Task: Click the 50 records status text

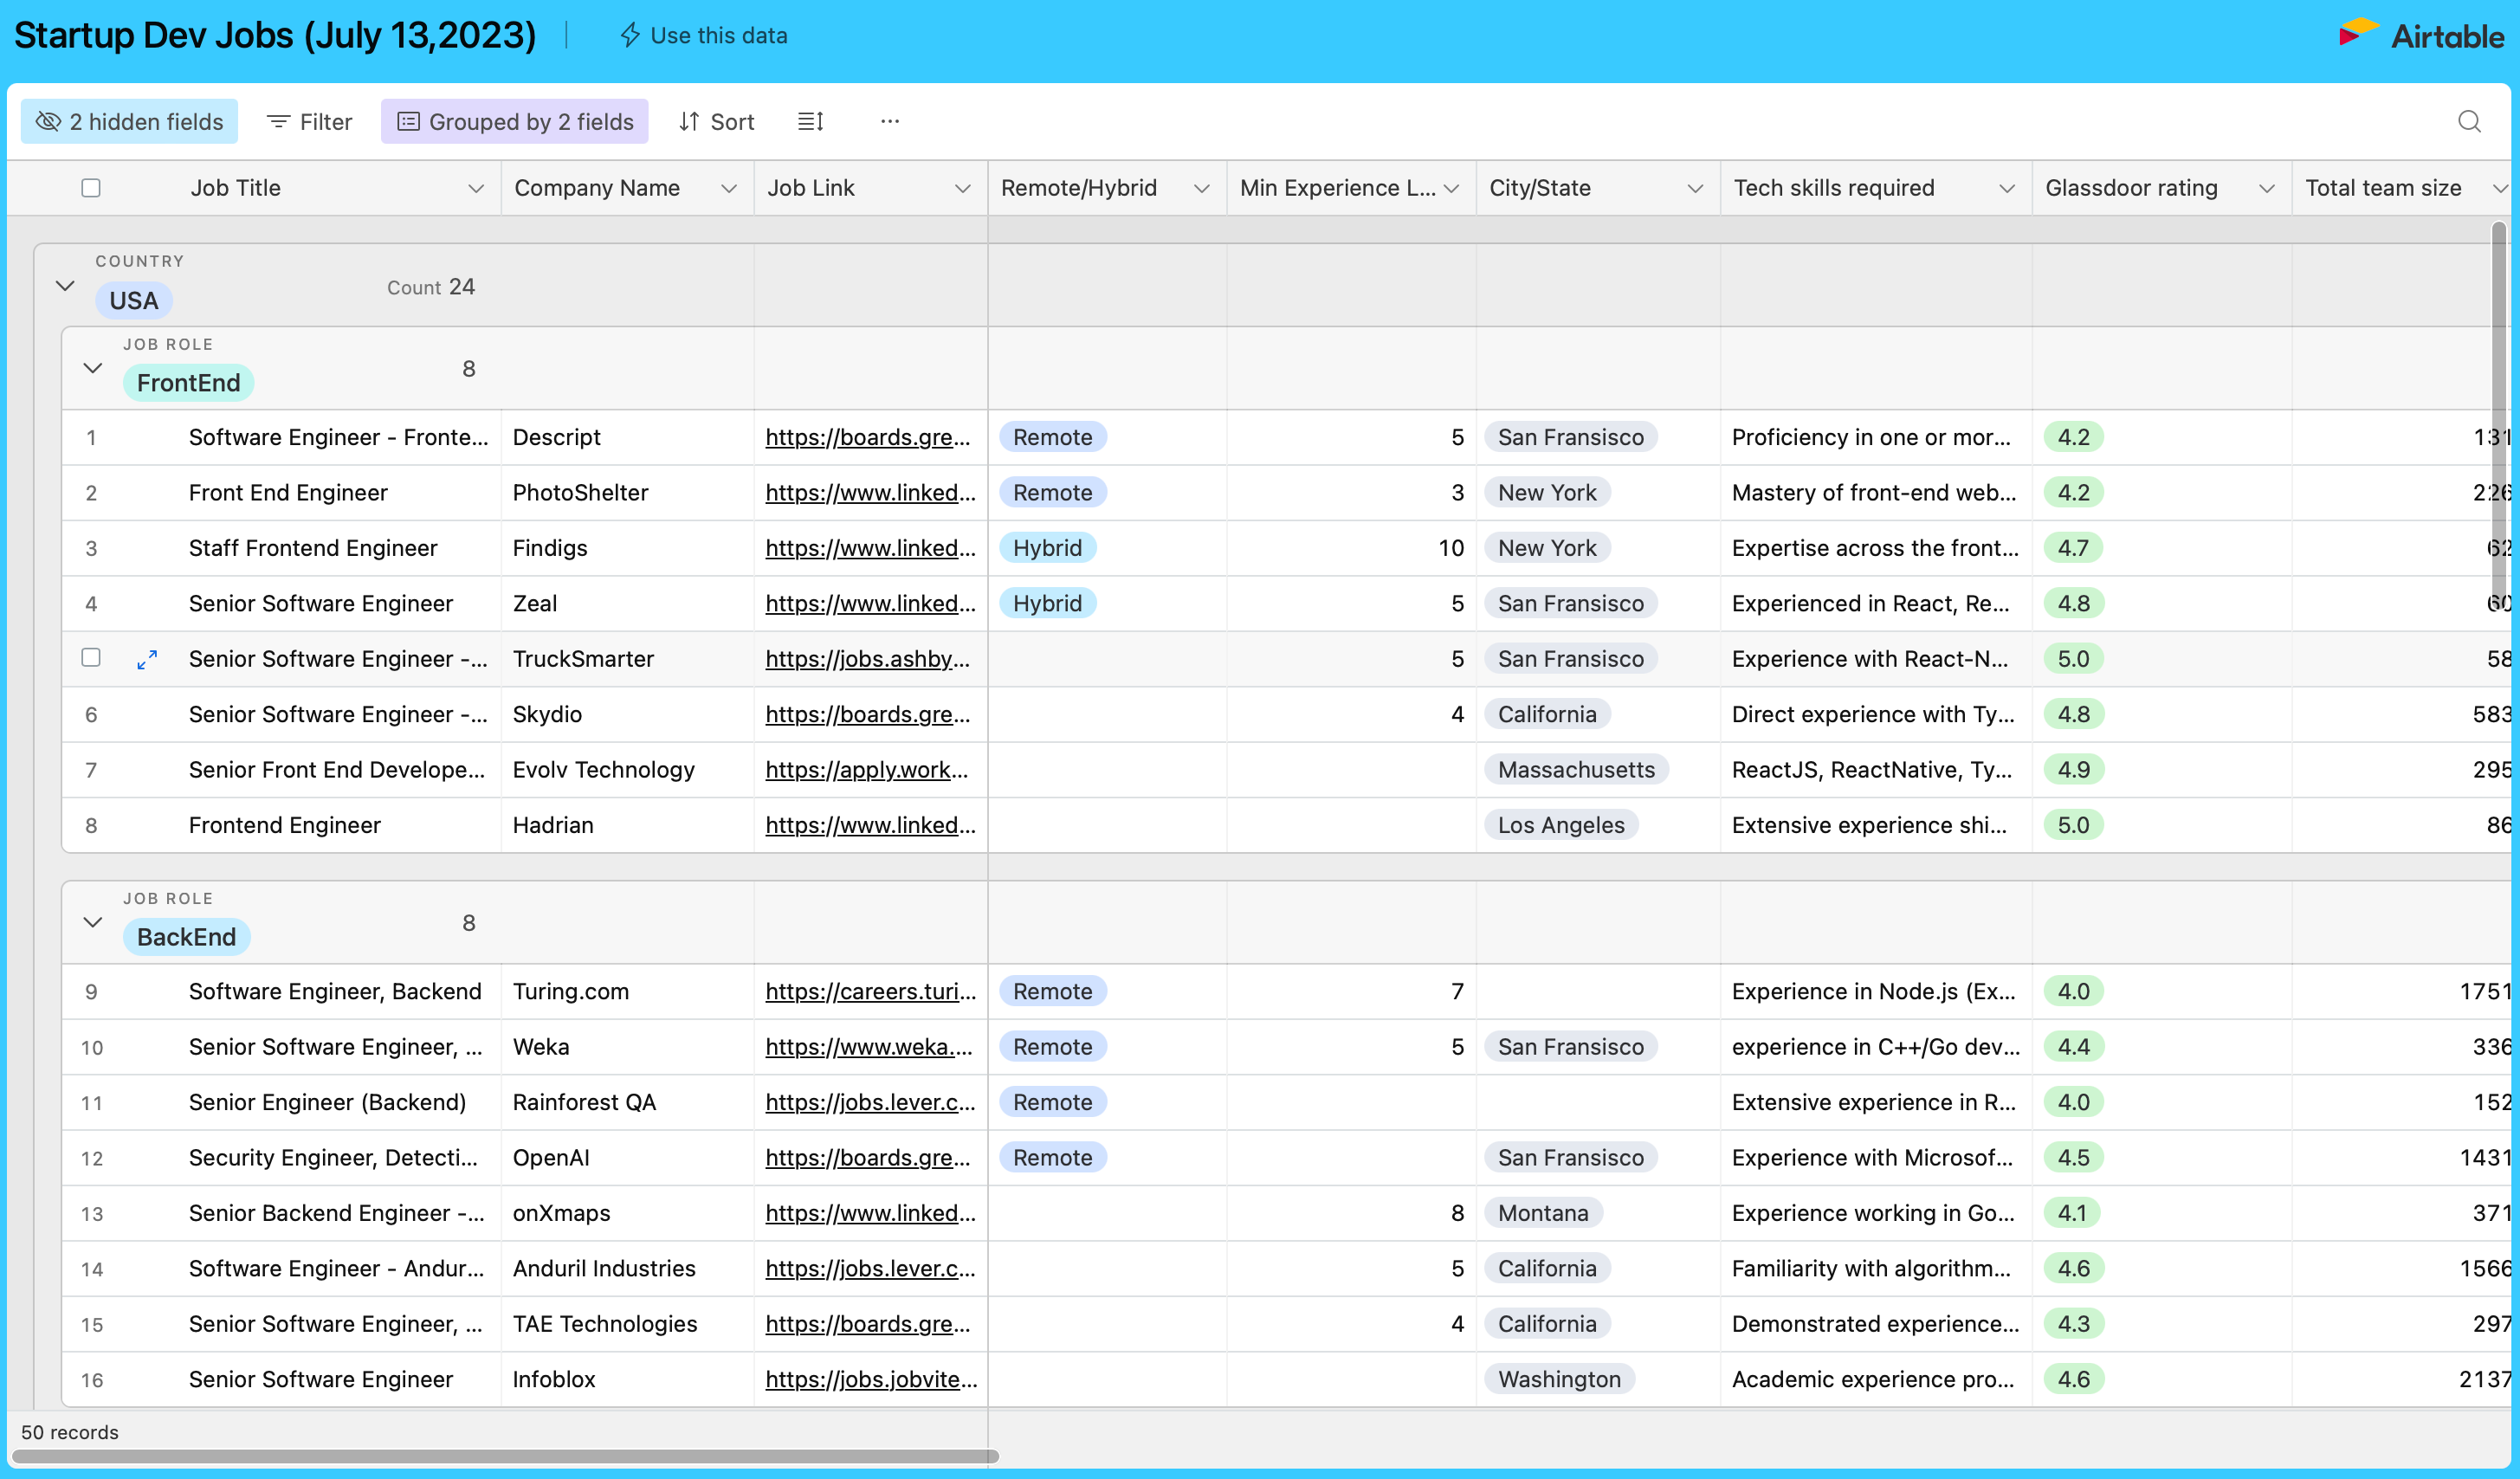Action: (x=70, y=1432)
